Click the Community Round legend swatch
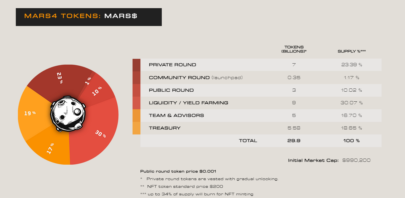 pos(136,77)
